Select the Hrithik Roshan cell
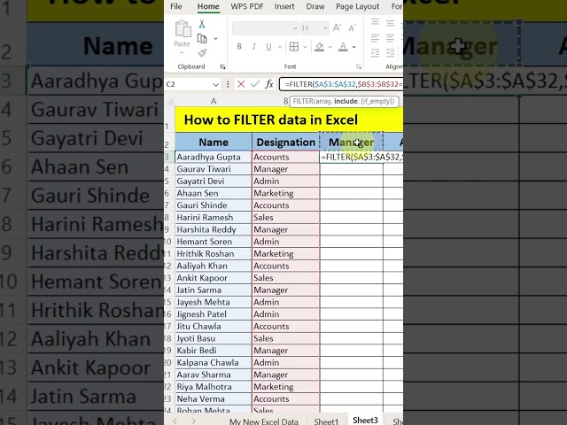 click(214, 254)
